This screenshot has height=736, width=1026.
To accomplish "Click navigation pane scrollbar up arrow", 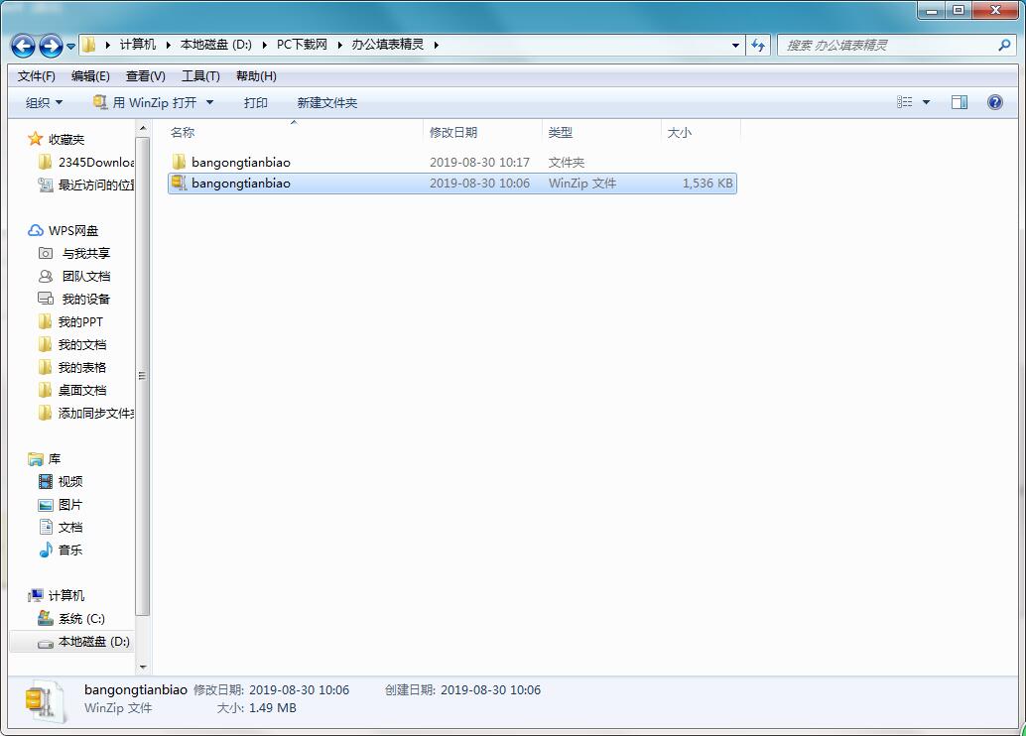I will click(143, 128).
